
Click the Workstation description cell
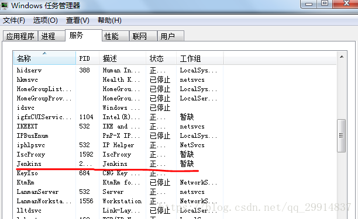coord(122,201)
